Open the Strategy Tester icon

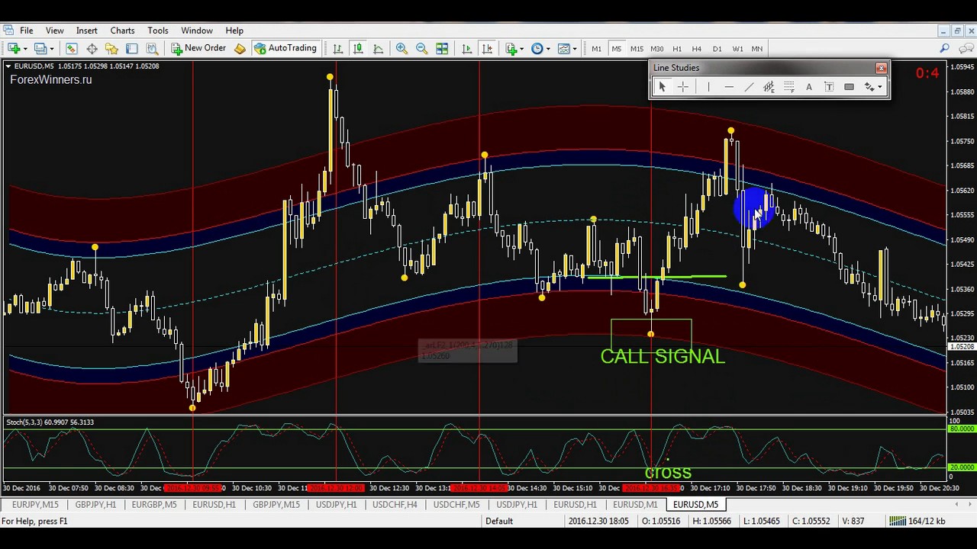(152, 49)
